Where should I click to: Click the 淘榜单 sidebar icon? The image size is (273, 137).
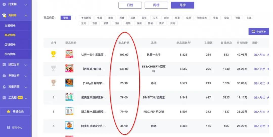pyautogui.click(x=4, y=15)
